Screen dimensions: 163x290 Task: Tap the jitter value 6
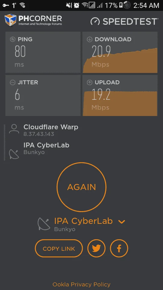click(18, 94)
